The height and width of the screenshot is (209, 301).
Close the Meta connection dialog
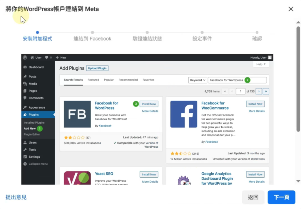point(291,9)
